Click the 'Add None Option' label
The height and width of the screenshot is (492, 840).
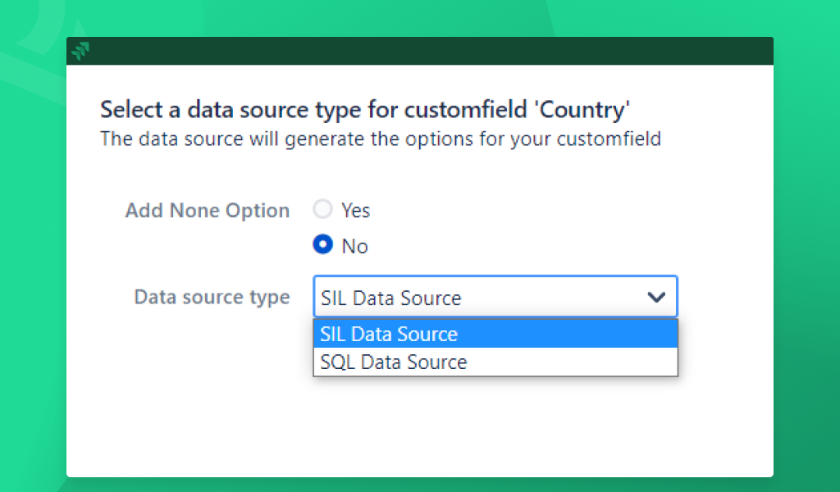208,211
